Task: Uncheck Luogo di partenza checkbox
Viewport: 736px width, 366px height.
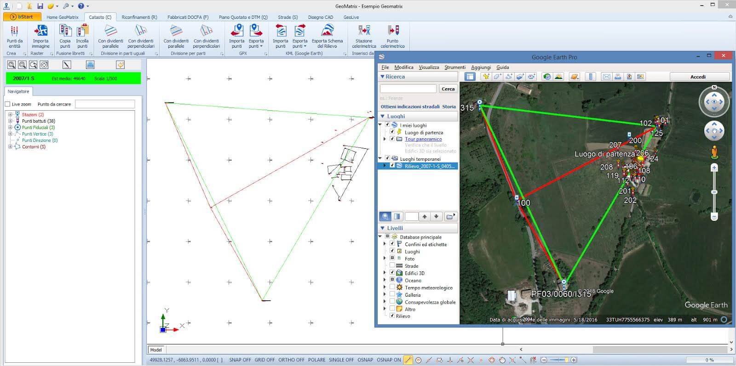Action: click(392, 132)
